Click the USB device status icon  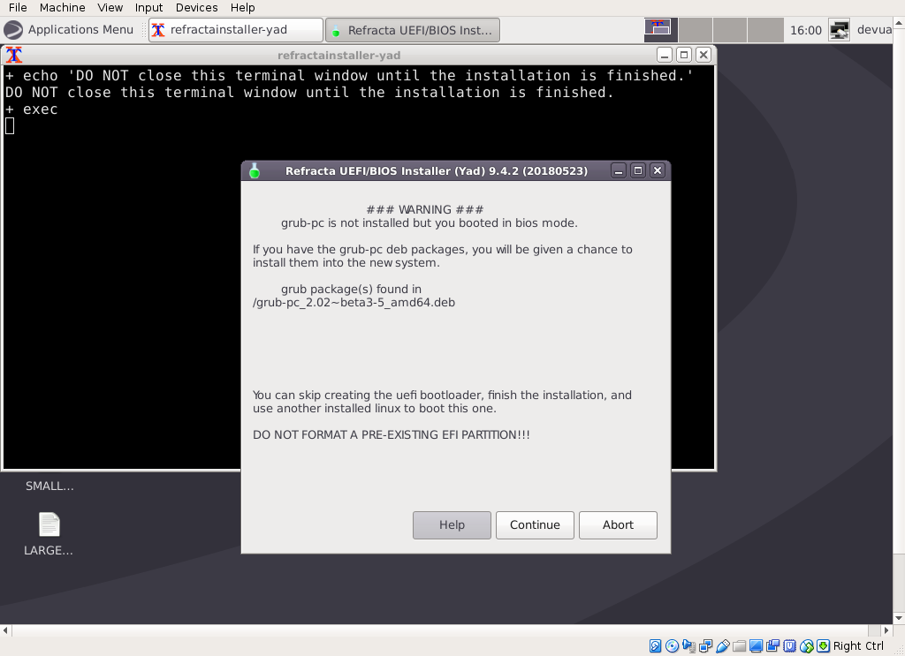point(723,646)
